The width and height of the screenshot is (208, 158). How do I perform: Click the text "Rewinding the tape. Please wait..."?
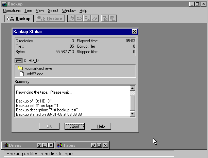point(44,92)
